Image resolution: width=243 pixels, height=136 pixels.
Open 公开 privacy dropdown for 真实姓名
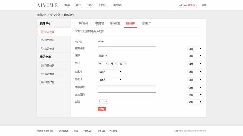pos(194,49)
